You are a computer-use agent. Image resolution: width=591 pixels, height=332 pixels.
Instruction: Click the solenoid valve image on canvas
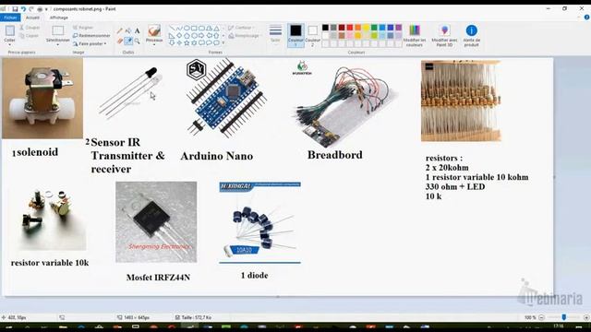point(42,99)
